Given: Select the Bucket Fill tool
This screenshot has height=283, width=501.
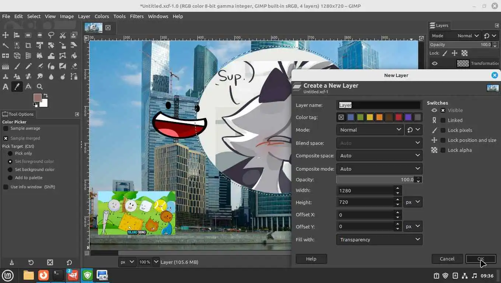Looking at the screenshot, I should point(74,56).
